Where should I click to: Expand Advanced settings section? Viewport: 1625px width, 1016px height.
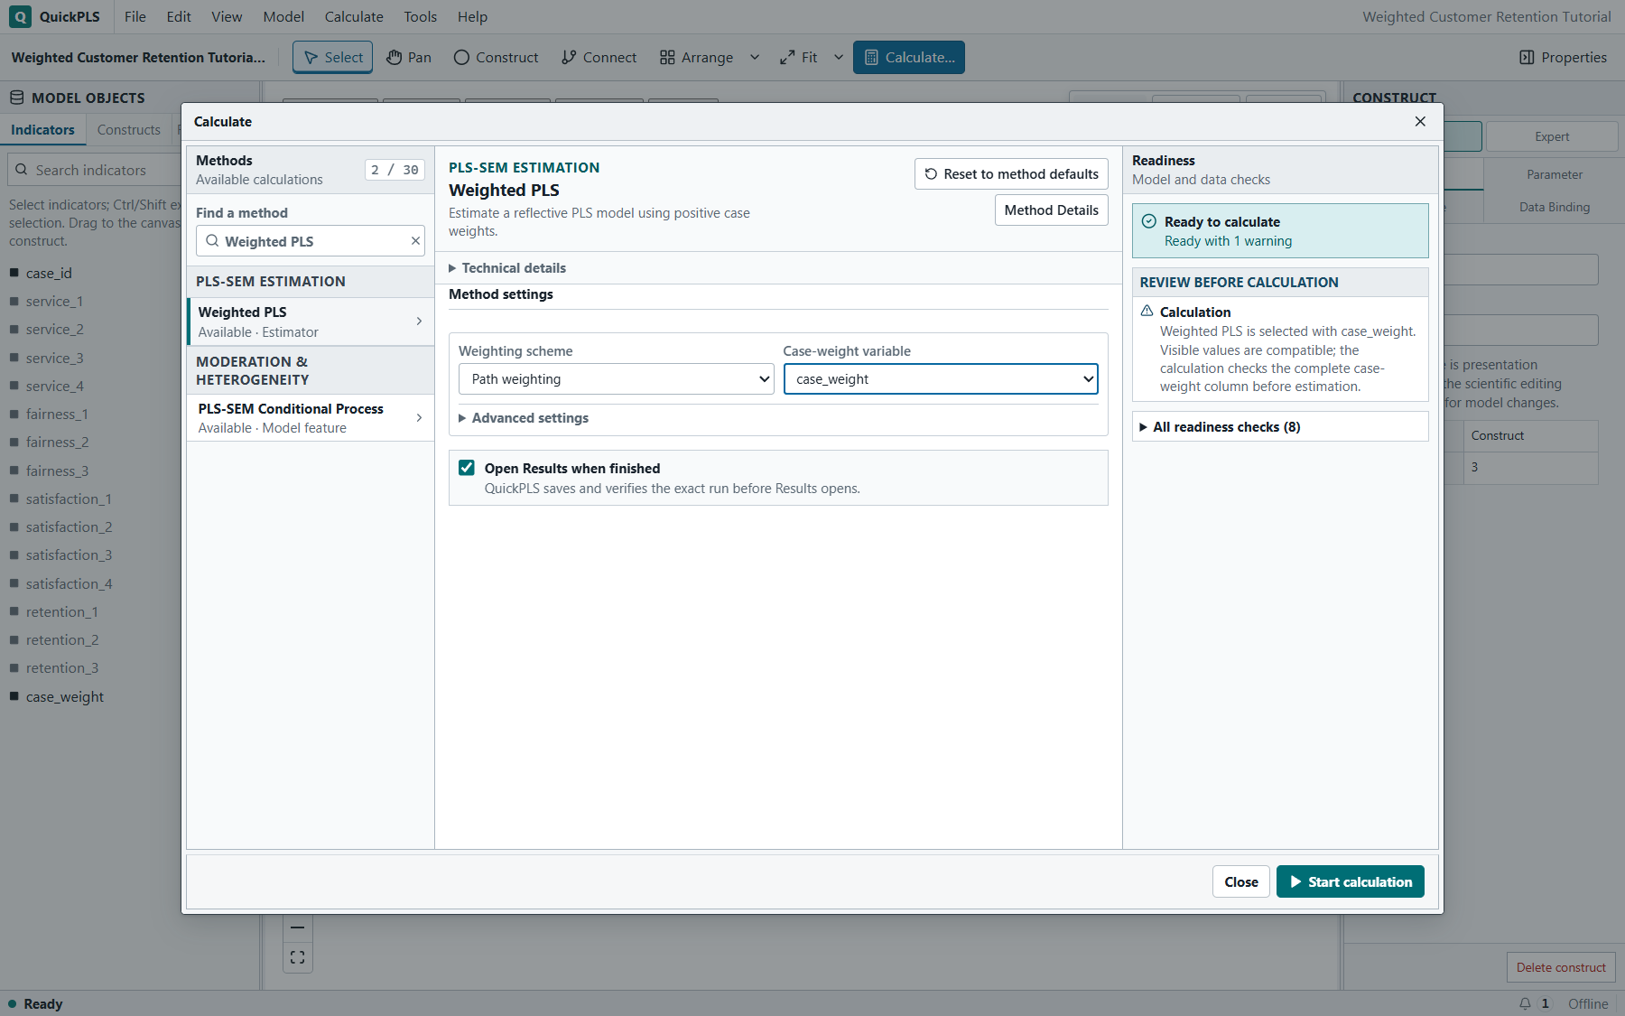(x=524, y=418)
